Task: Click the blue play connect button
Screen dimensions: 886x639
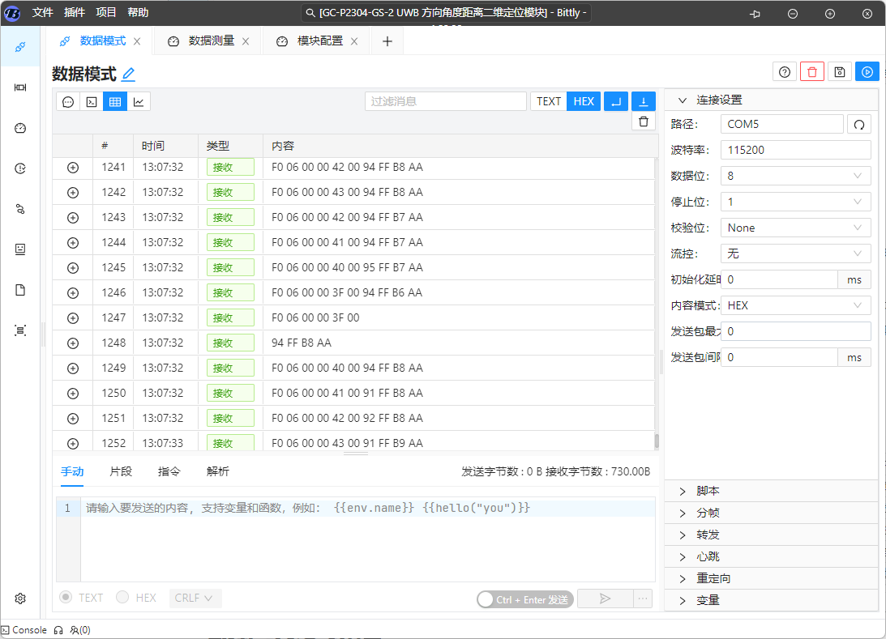Action: (867, 72)
